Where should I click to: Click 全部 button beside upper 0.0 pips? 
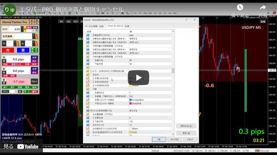(x=34, y=58)
